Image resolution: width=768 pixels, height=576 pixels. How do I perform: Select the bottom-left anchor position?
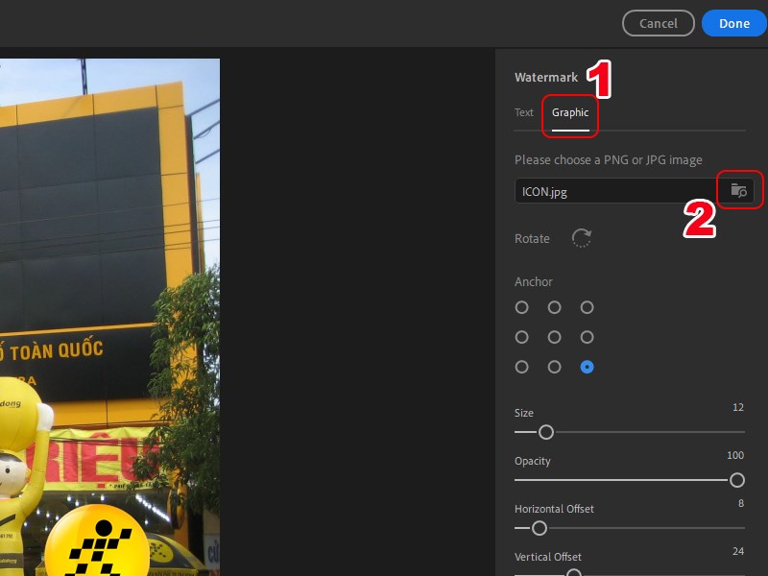tap(521, 367)
